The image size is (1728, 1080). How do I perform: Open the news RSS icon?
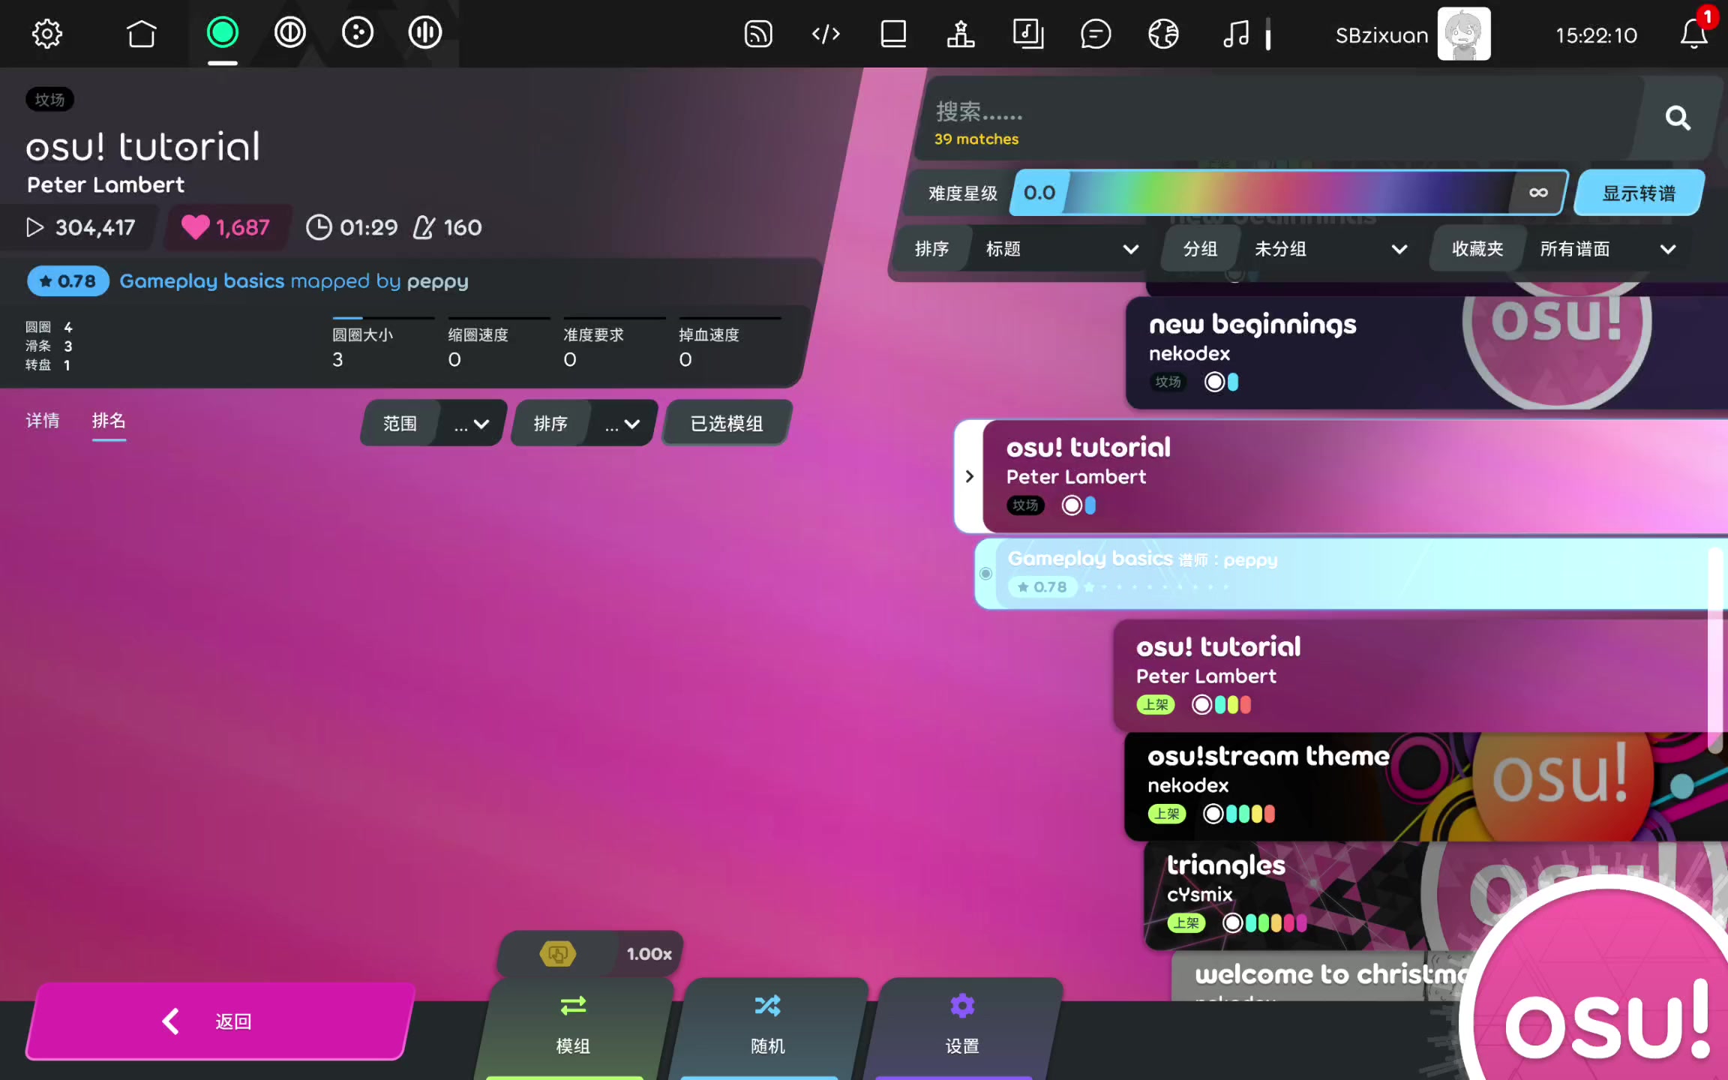[x=757, y=34]
